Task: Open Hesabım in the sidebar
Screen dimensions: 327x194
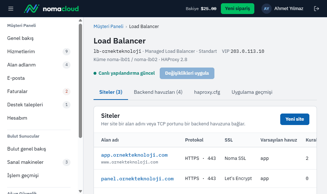Action: click(39, 118)
